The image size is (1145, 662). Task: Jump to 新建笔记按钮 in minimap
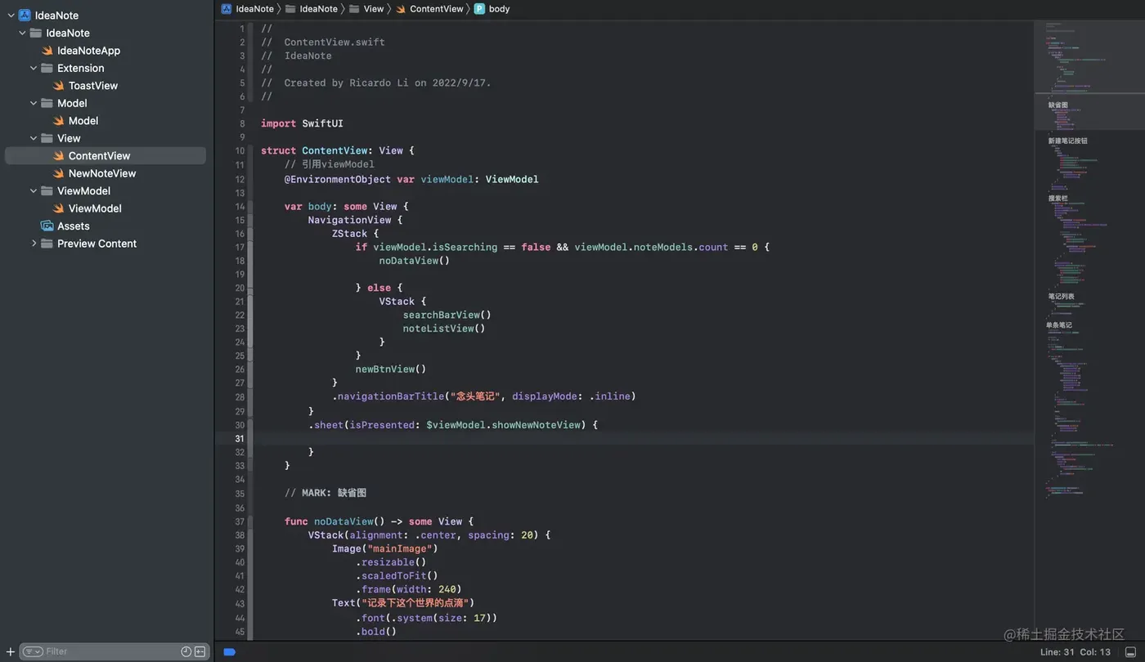click(1068, 141)
